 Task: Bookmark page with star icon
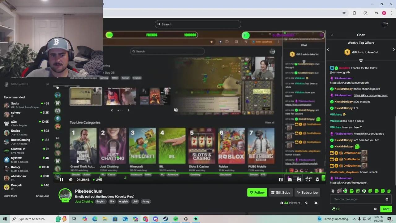pos(344,13)
